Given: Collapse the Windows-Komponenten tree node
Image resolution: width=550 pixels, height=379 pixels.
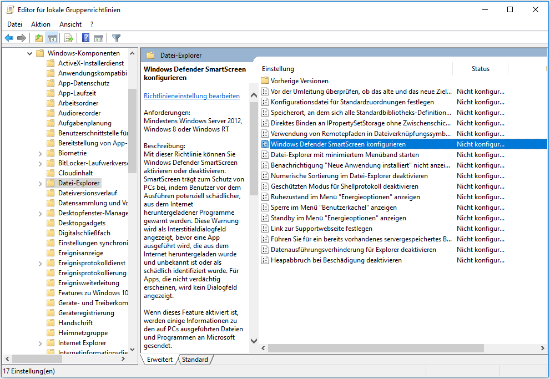Looking at the screenshot, I should pos(30,53).
